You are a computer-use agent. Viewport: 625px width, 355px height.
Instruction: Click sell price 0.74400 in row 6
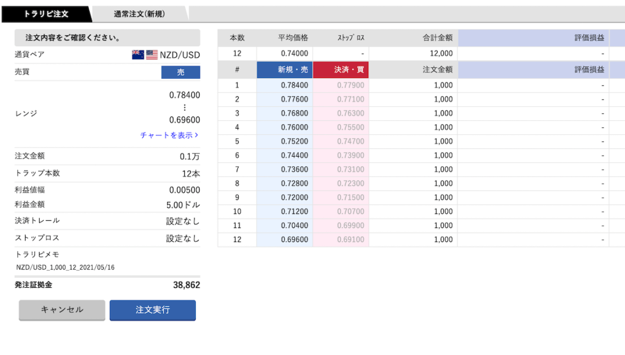[x=294, y=156]
